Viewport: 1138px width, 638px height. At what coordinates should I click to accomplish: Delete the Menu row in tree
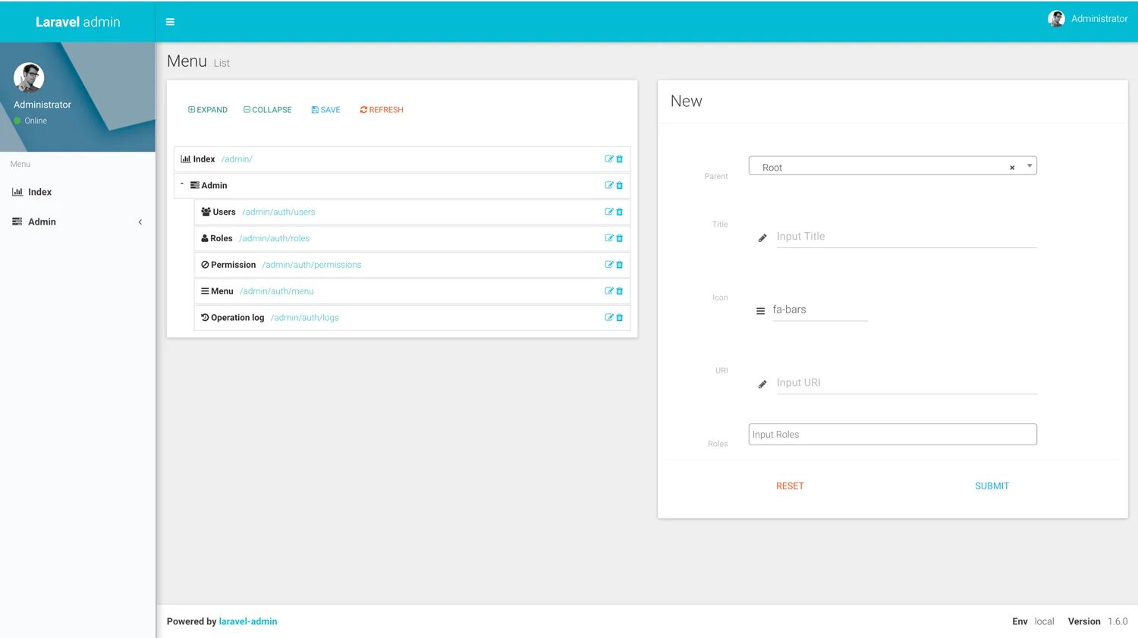[619, 291]
